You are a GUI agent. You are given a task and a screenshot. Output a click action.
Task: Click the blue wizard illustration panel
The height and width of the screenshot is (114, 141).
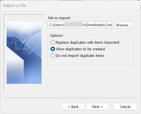click(x=24, y=53)
